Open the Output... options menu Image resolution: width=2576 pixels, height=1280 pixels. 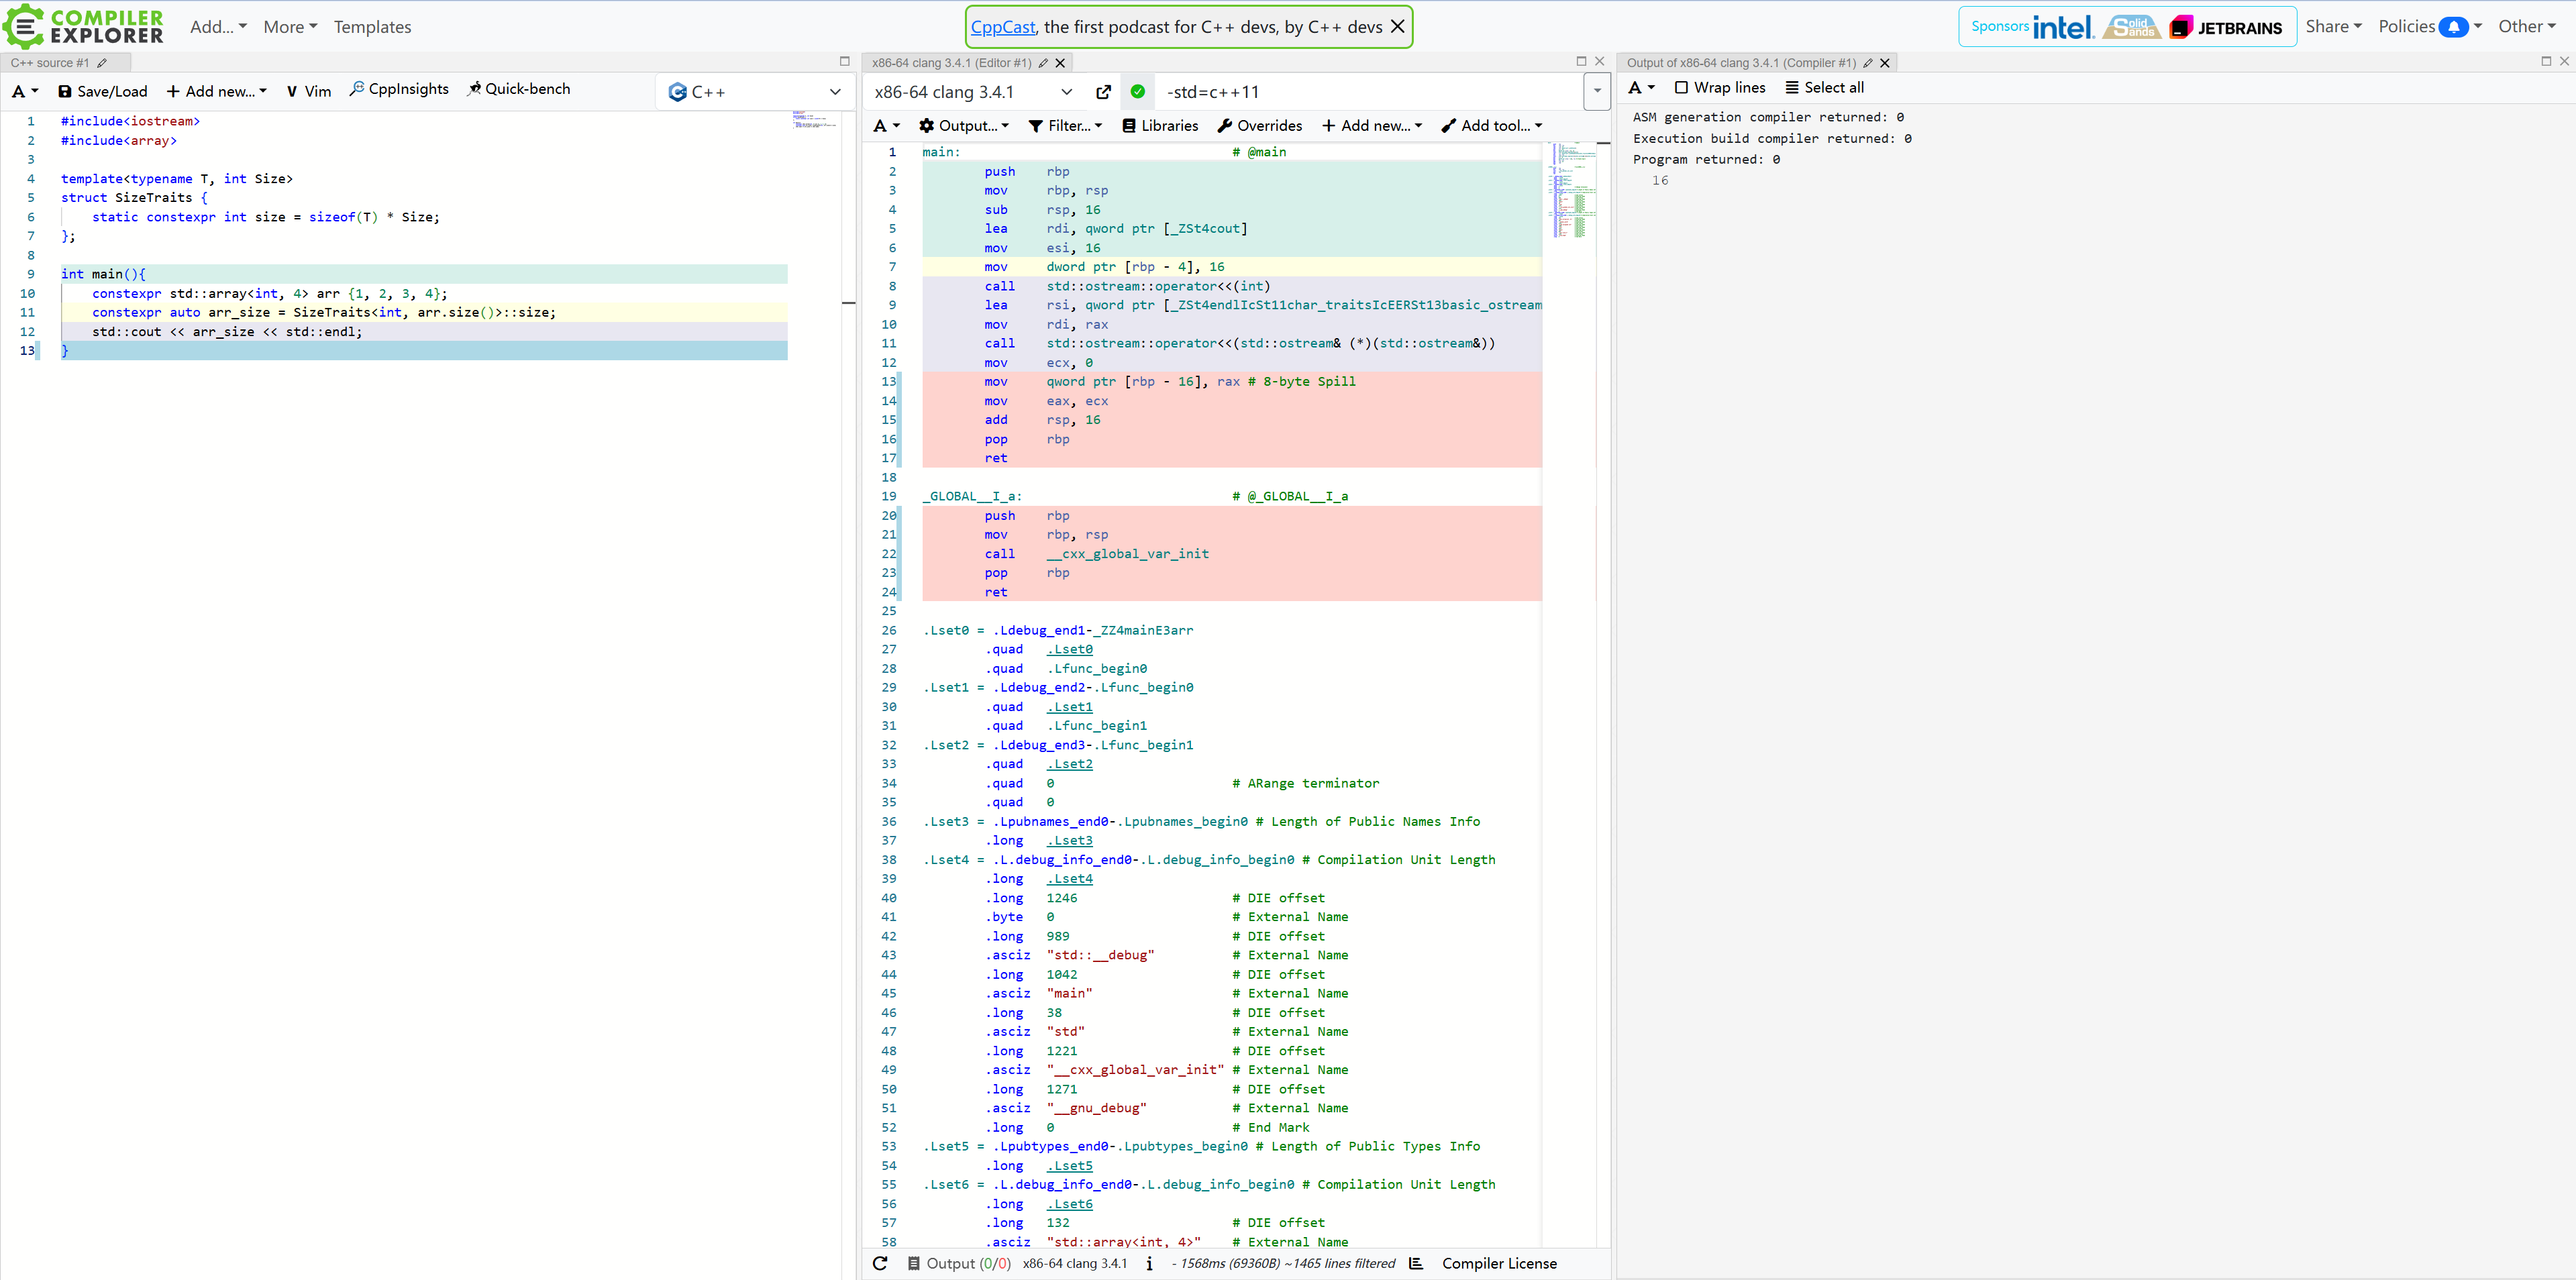tap(964, 126)
